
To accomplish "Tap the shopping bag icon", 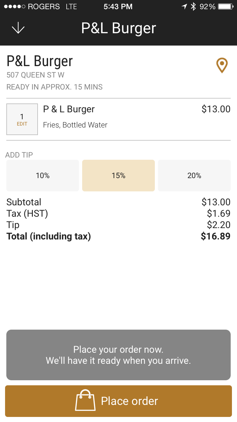I will pyautogui.click(x=85, y=400).
